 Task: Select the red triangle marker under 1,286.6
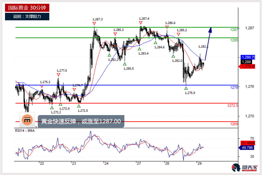[x=167, y=27]
